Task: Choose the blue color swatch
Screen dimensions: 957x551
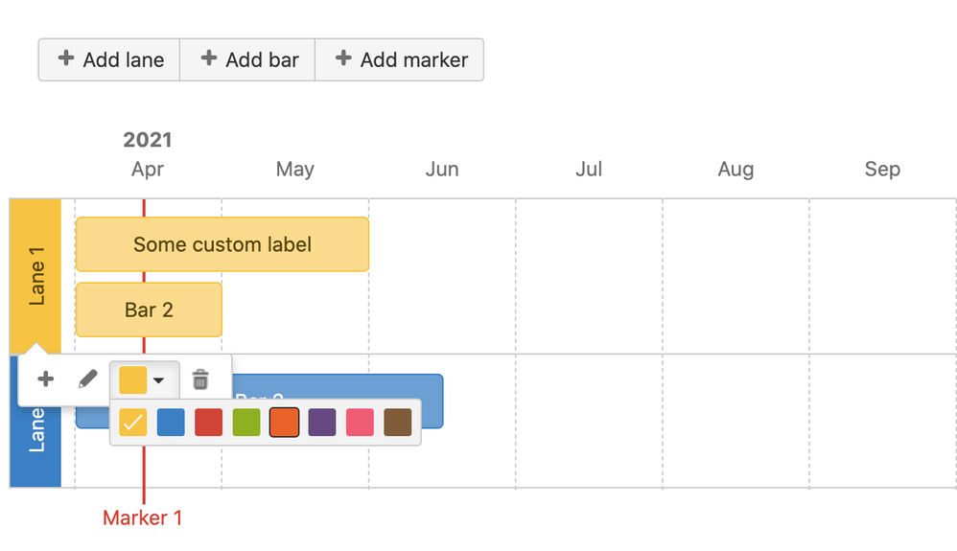Action: pyautogui.click(x=171, y=422)
